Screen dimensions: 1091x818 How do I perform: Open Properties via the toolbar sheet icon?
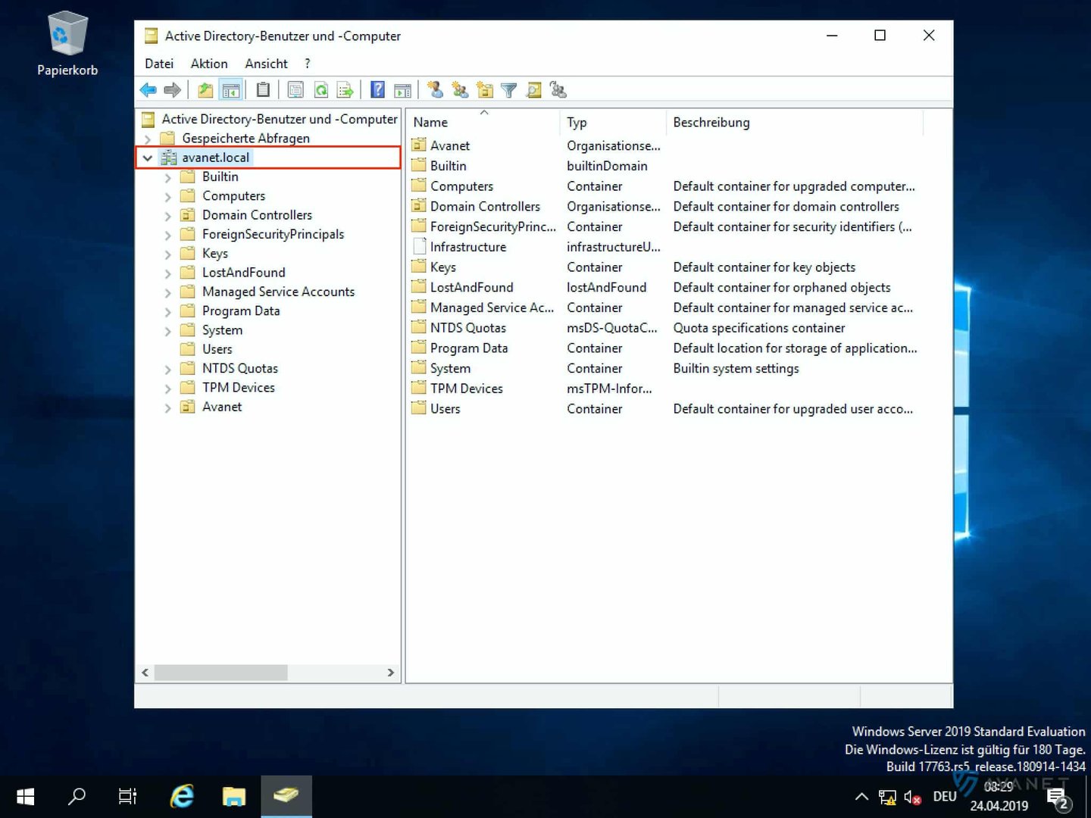pos(295,90)
